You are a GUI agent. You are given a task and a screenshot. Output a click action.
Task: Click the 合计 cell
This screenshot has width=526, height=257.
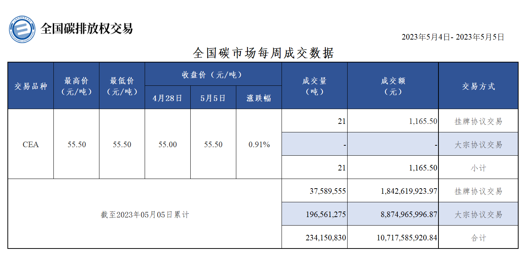(479, 238)
